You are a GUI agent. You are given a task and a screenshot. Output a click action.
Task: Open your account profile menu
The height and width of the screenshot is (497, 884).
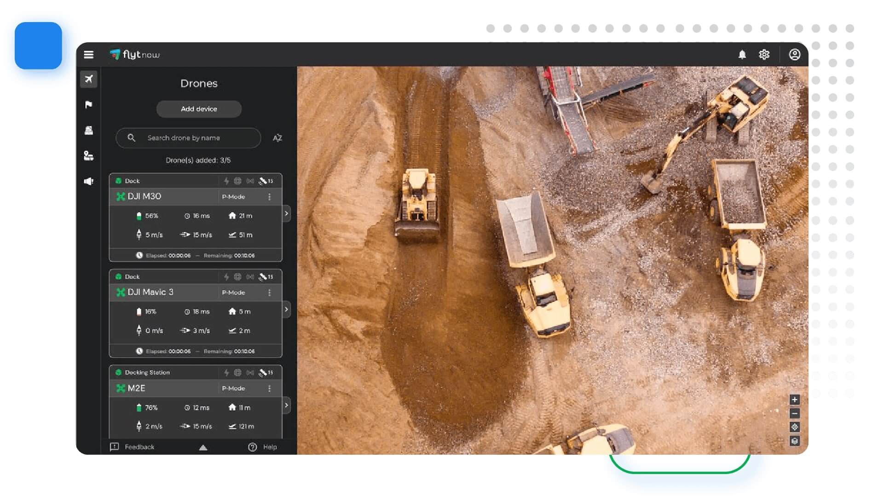point(795,55)
